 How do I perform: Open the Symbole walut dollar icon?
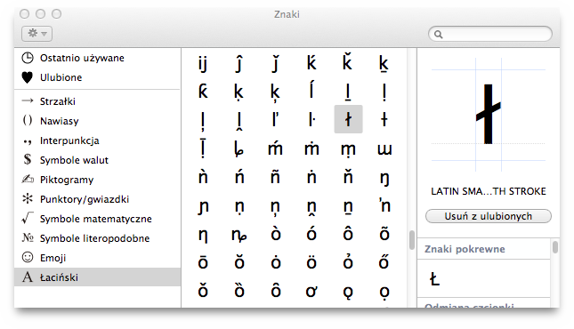click(x=28, y=159)
